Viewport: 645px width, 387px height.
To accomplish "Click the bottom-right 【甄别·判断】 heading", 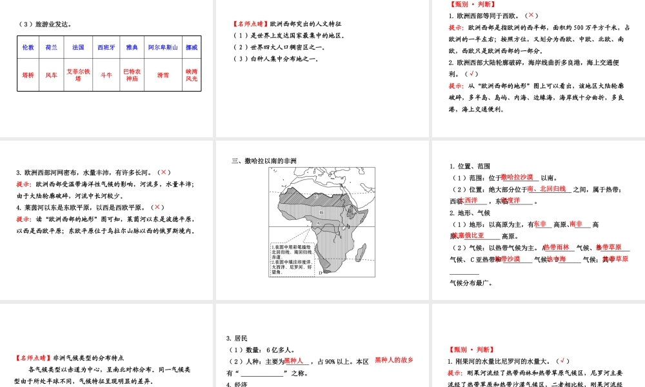I will pyautogui.click(x=471, y=350).
